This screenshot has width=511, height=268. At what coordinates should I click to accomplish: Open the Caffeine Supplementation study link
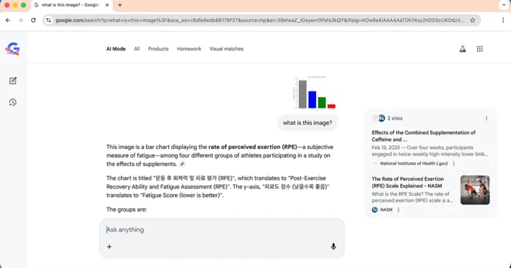(x=423, y=136)
